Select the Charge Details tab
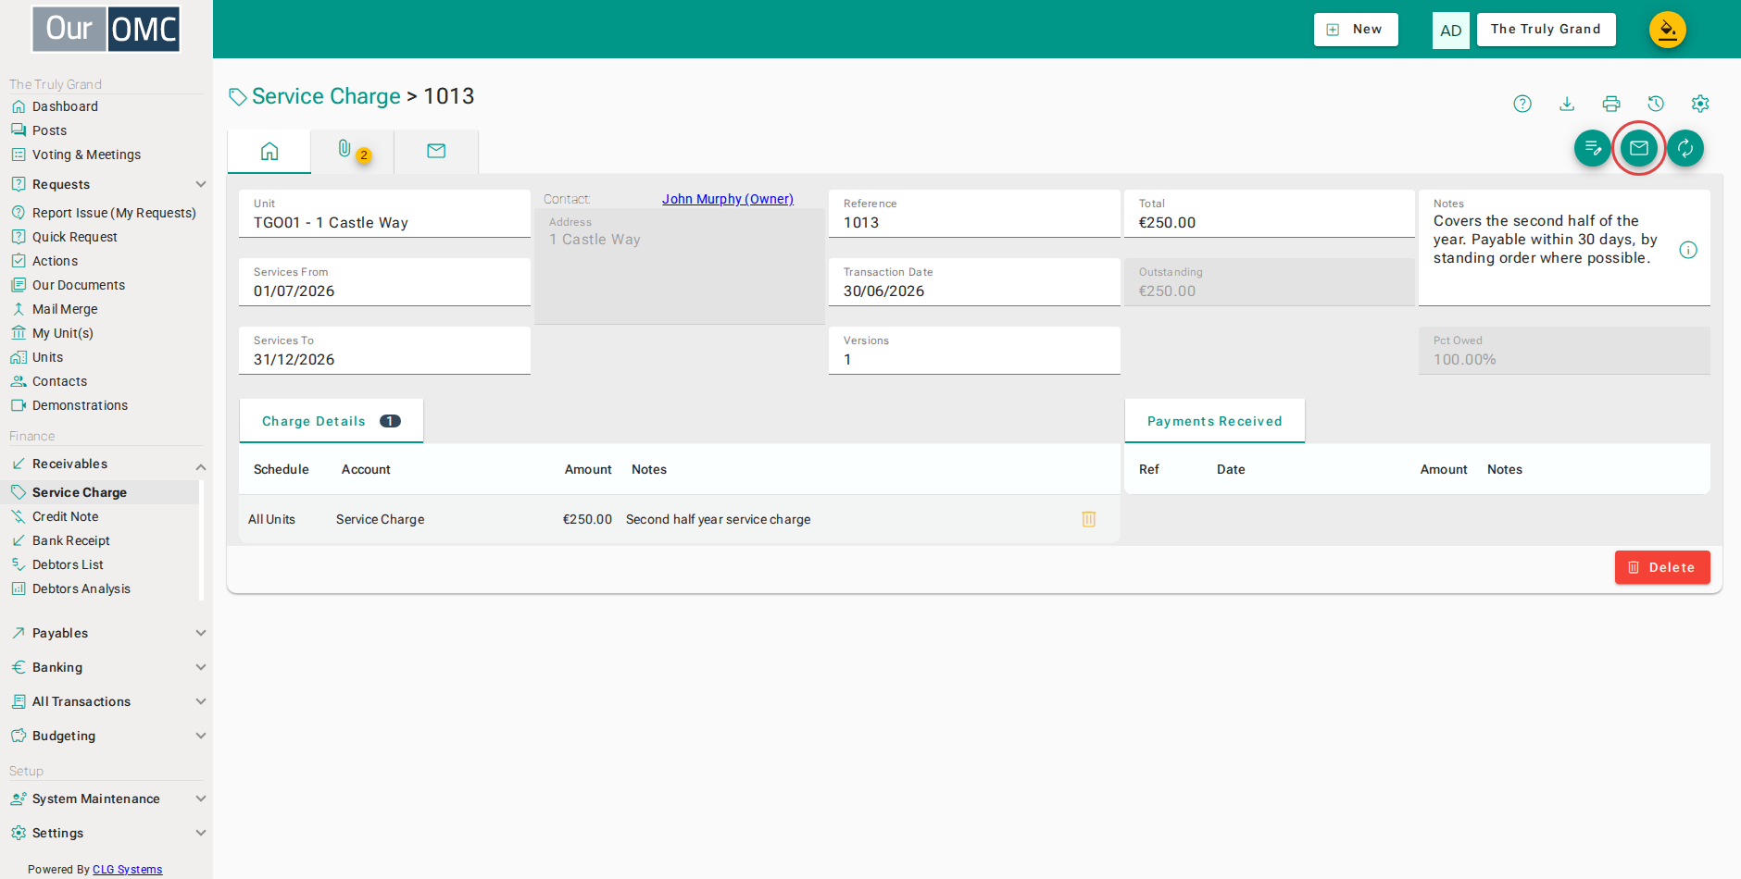Image resolution: width=1741 pixels, height=879 pixels. [332, 421]
